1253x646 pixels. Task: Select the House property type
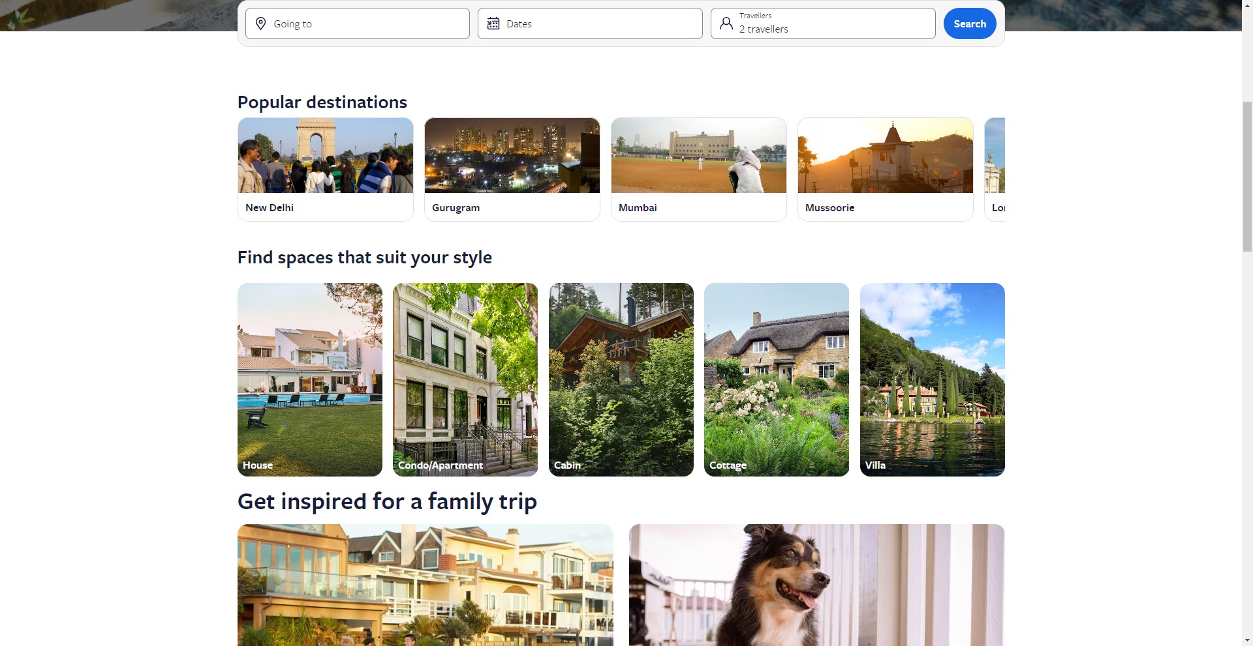point(310,379)
